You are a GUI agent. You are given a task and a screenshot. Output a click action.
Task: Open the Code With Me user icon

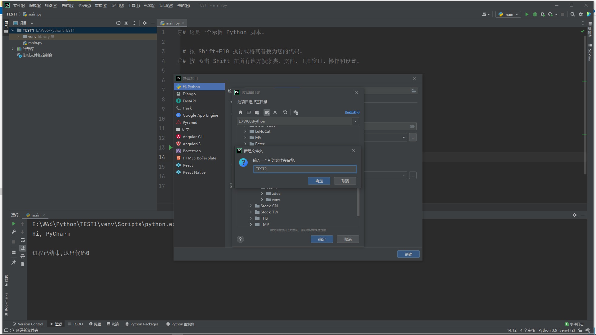(x=485, y=14)
